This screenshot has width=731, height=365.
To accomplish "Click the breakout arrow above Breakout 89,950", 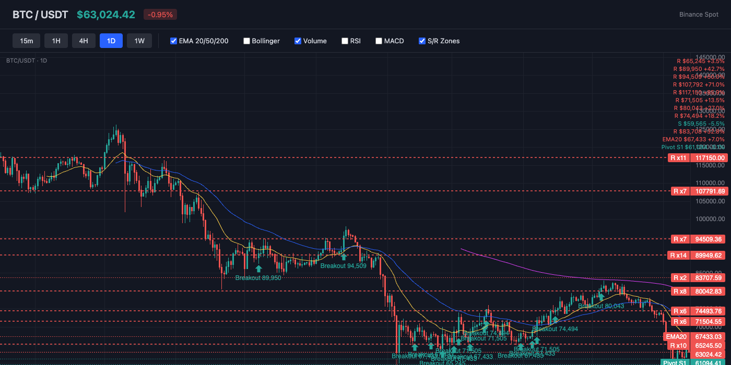I will click(258, 269).
